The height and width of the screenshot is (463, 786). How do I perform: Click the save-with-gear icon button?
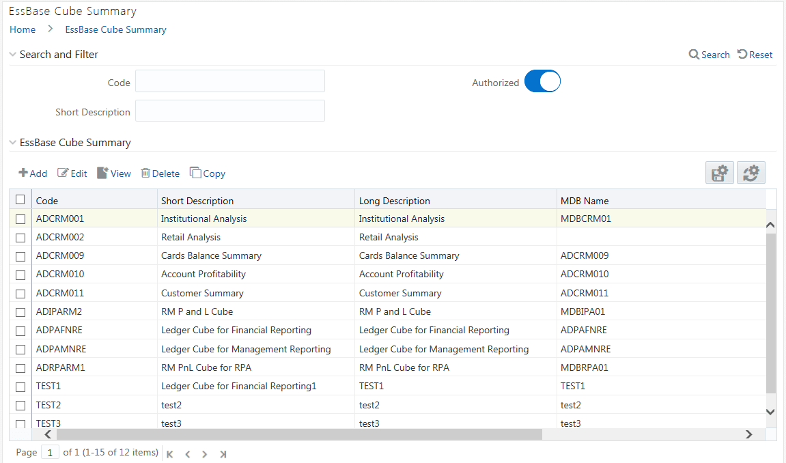[720, 173]
